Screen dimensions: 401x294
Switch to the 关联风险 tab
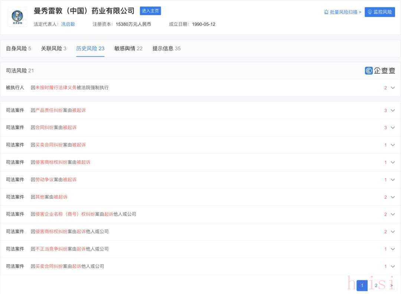[x=53, y=49]
